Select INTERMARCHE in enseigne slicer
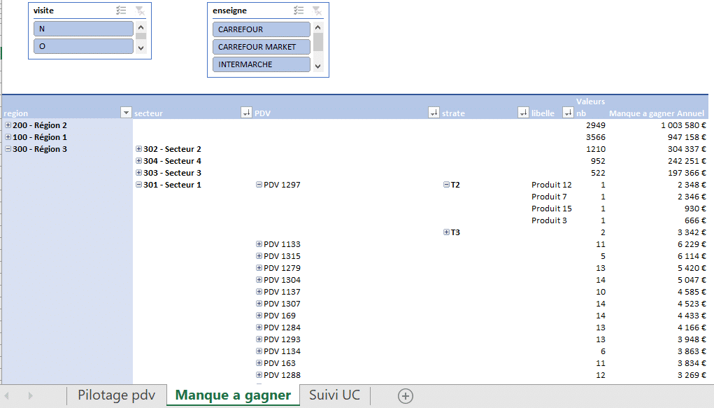This screenshot has width=714, height=408. 261,64
